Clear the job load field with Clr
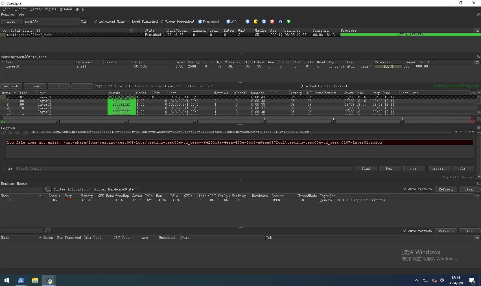The height and width of the screenshot is (286, 481). tap(84, 21)
